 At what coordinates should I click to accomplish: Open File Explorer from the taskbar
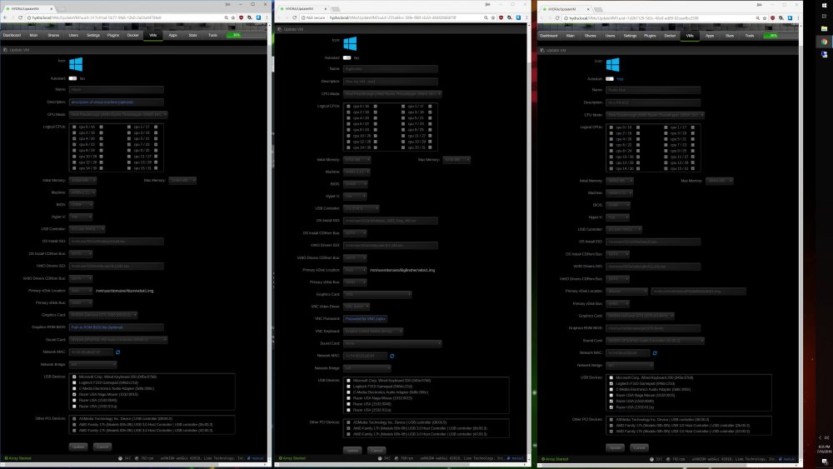click(x=824, y=28)
